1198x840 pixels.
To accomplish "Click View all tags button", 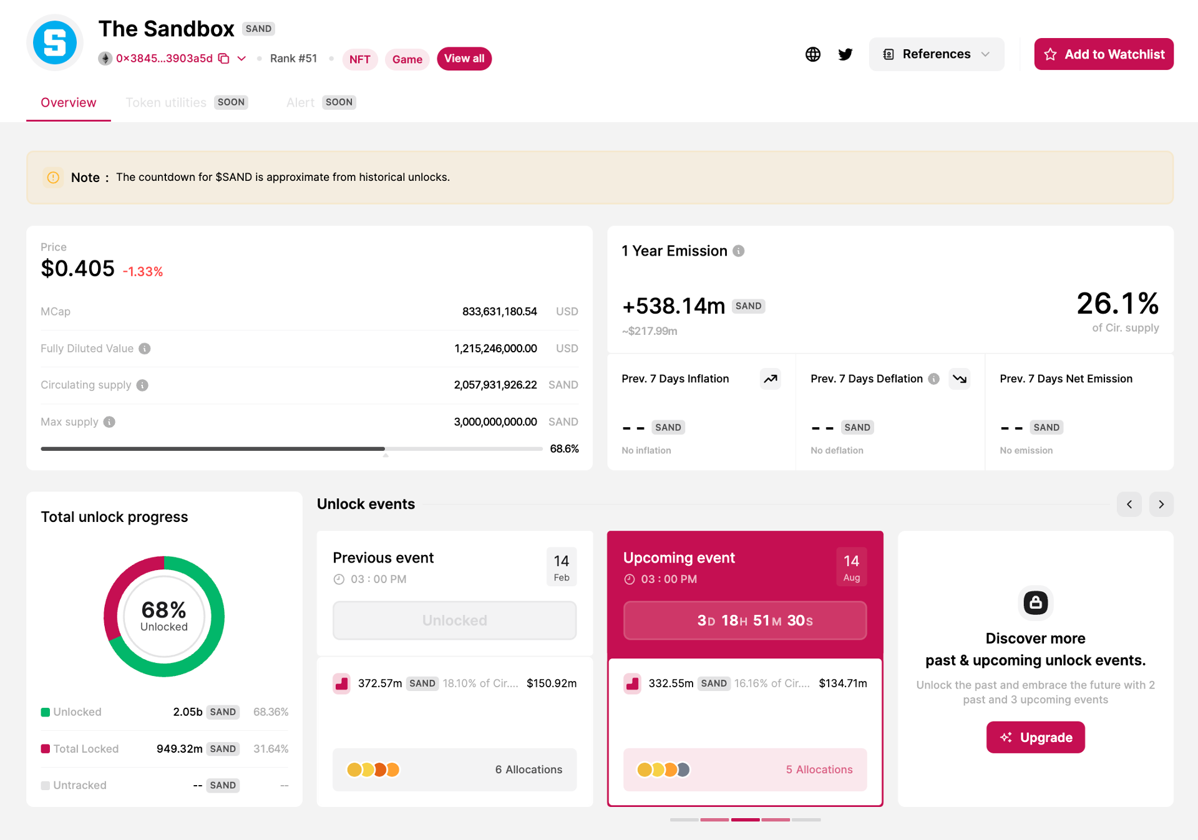I will point(464,59).
